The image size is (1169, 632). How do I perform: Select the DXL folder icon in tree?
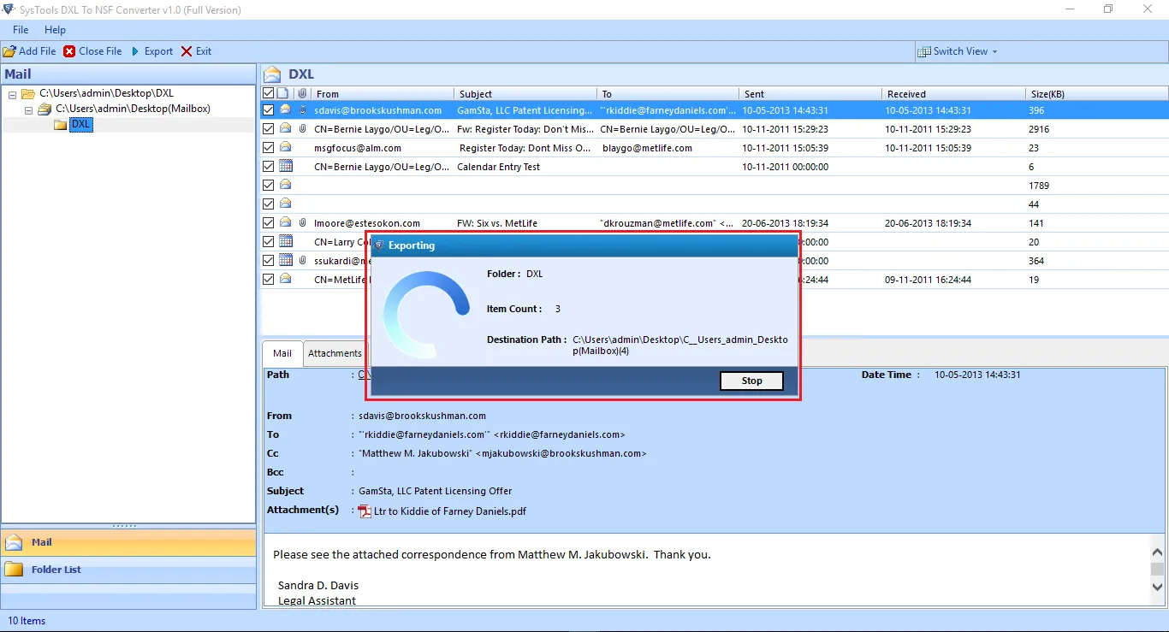60,125
